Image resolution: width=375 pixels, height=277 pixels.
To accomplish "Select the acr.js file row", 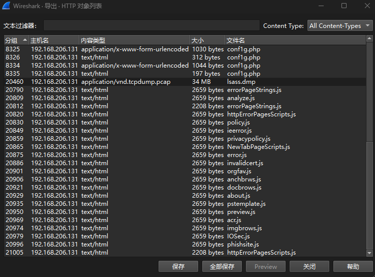I will (185, 220).
